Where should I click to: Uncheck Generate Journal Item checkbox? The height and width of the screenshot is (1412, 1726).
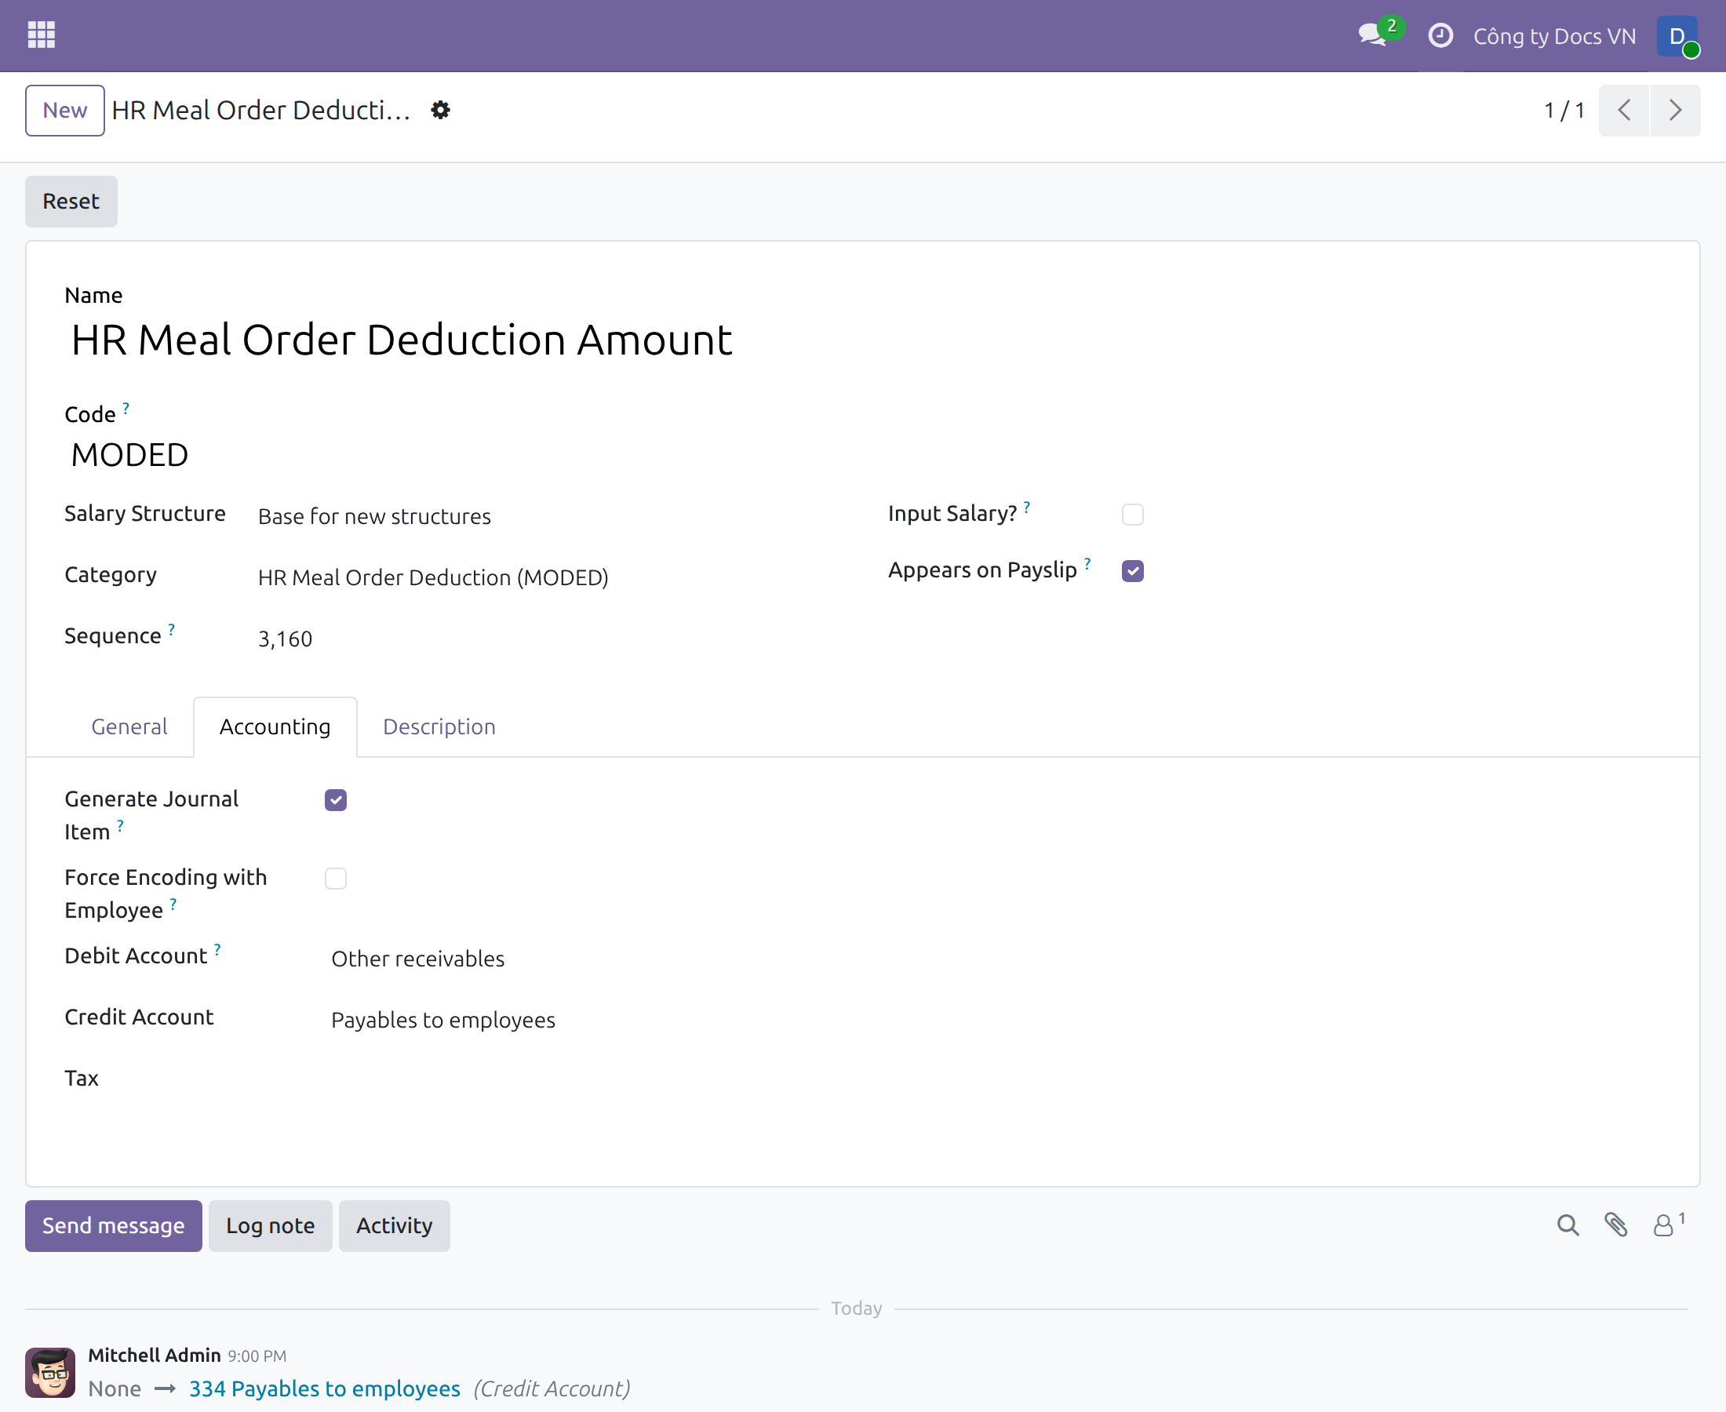335,800
